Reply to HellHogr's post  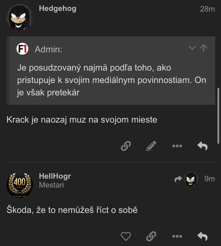coord(202,236)
